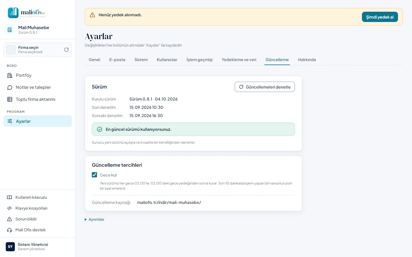Click the installed version Sürüm 0.8.1 · 04.10.2026 value
412x257 pixels.
coord(153,99)
